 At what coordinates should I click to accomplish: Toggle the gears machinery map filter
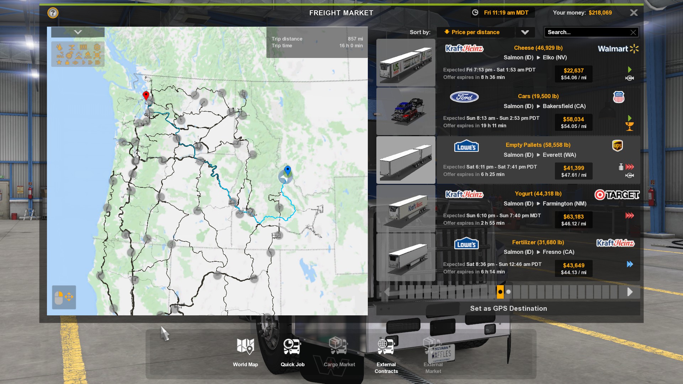(x=69, y=55)
